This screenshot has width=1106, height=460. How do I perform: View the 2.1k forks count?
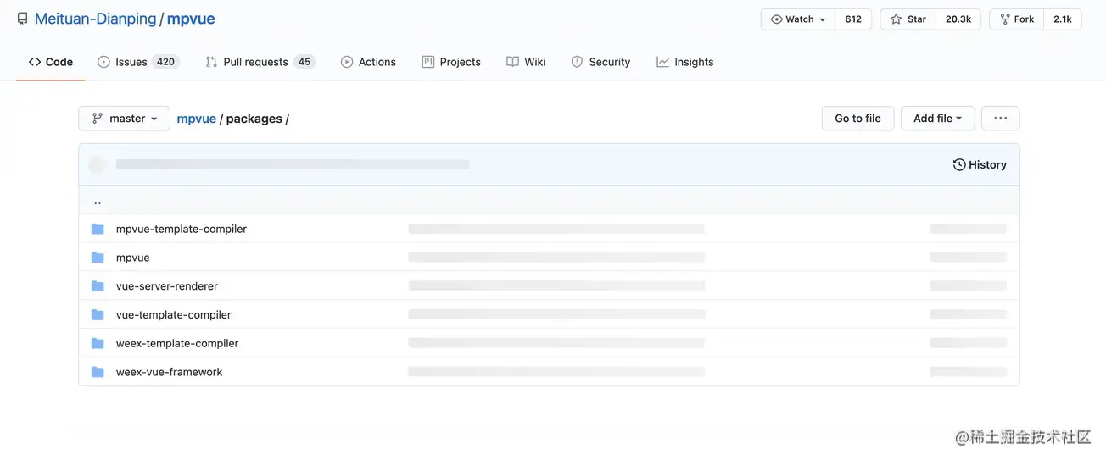point(1062,19)
